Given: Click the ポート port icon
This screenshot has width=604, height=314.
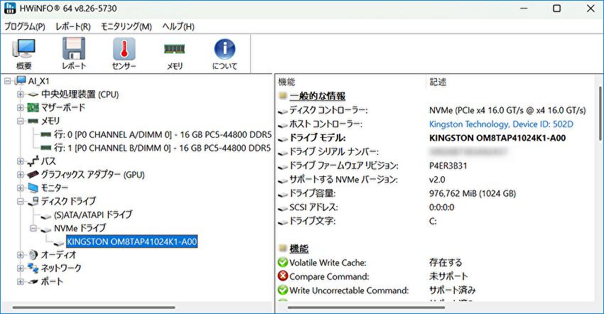Looking at the screenshot, I should pyautogui.click(x=33, y=281).
